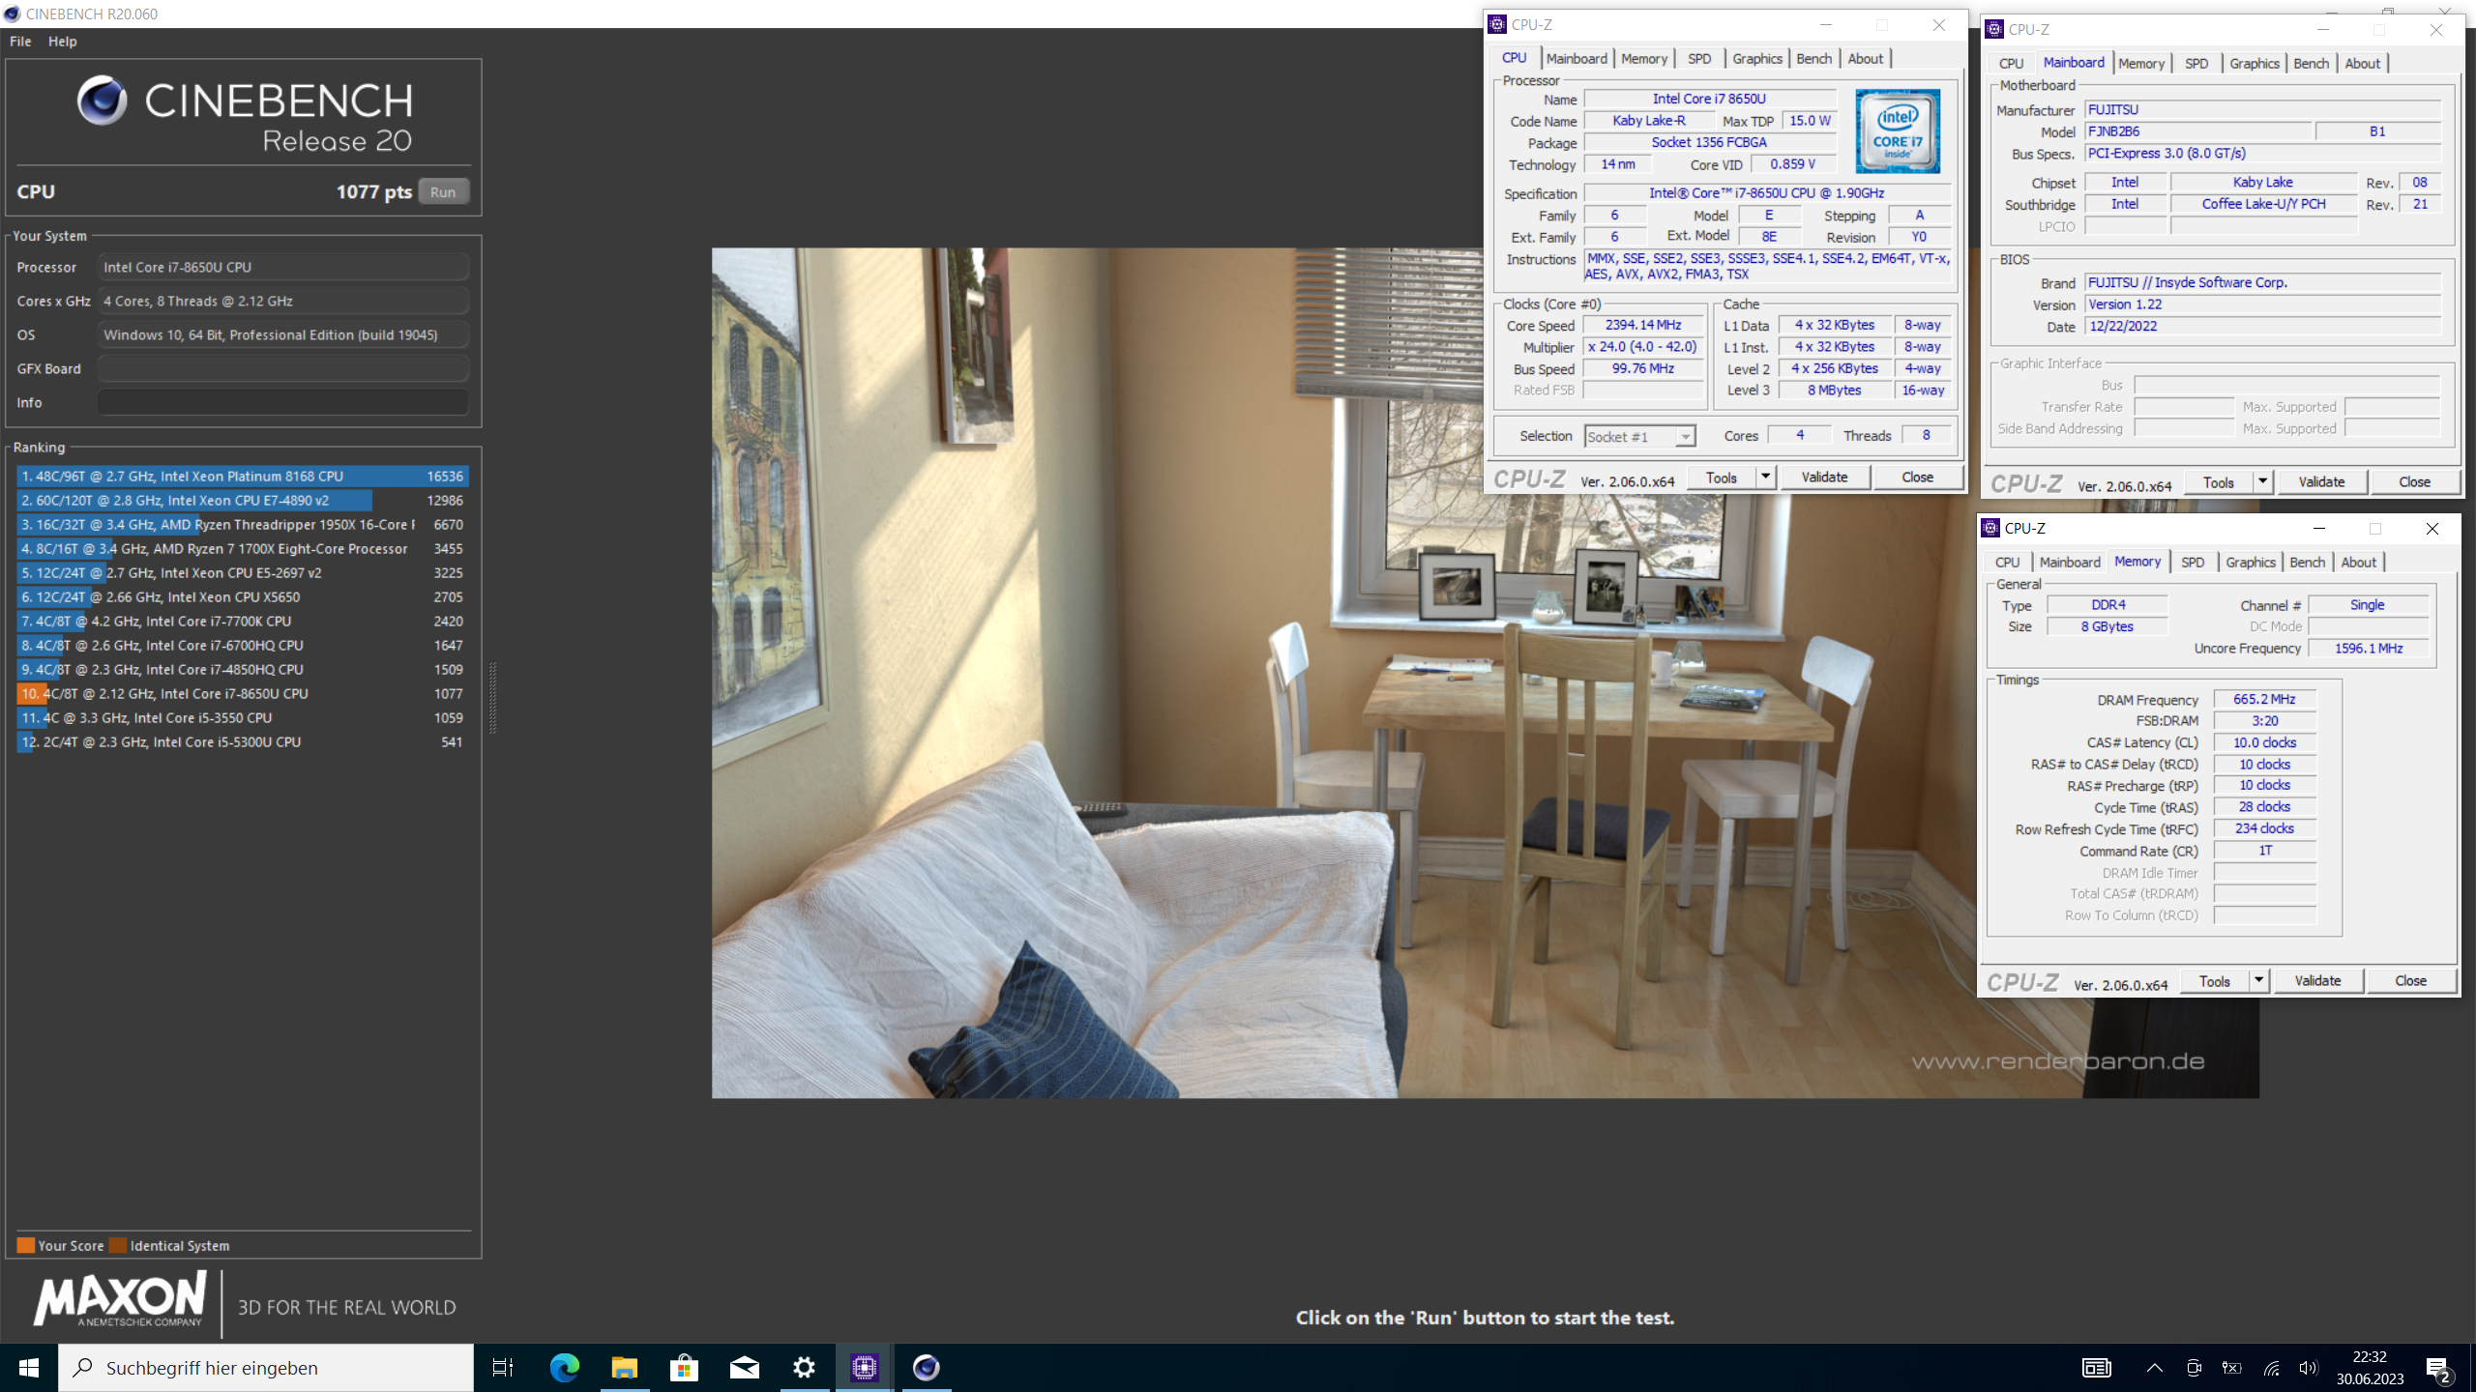The width and height of the screenshot is (2476, 1392).
Task: Open SPD tab in CPU-Z CPU window
Action: coord(1699,58)
